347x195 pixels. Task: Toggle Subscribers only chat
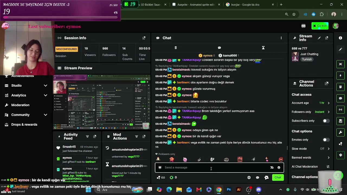[326, 121]
